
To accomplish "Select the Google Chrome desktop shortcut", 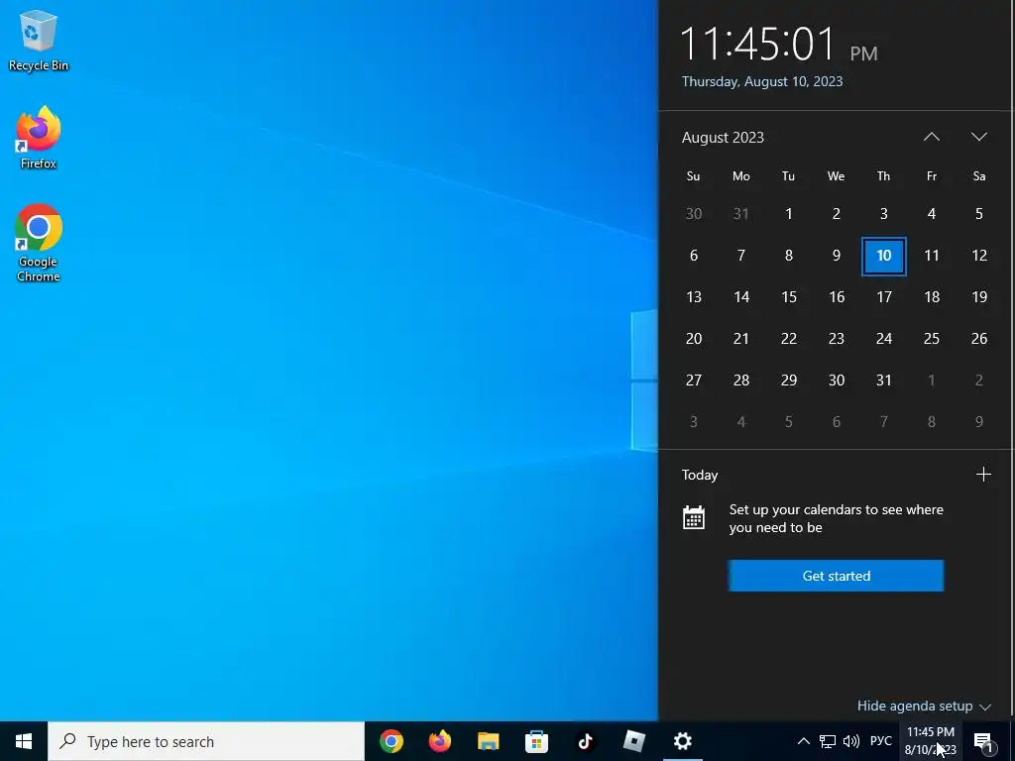I will coord(39,243).
